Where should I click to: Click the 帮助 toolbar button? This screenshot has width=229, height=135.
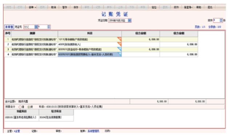pos(198,7)
